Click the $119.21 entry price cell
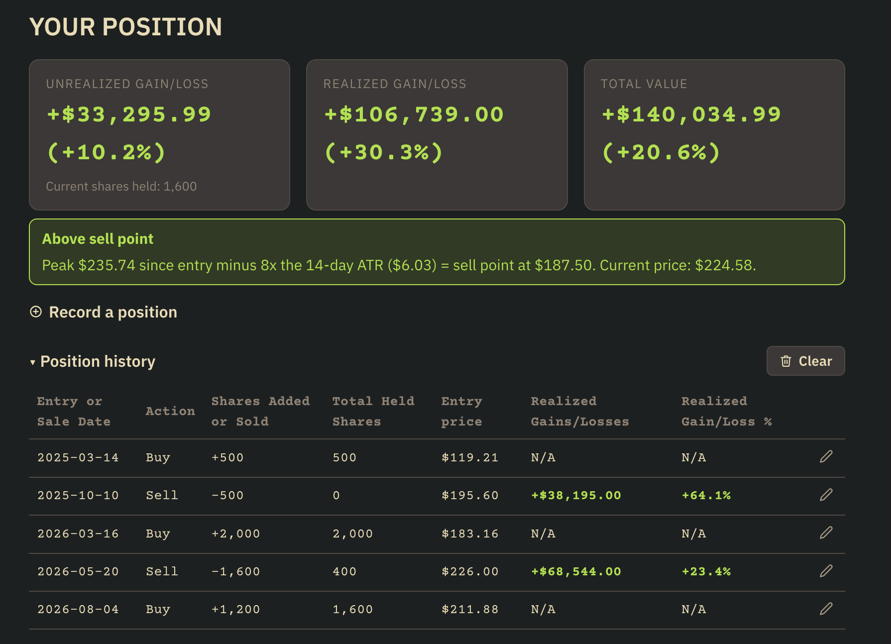The image size is (891, 644). (470, 458)
